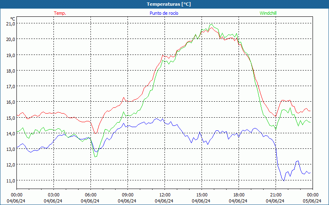Click the green Windchill legend label
The width and height of the screenshot is (329, 205).
pos(268,13)
